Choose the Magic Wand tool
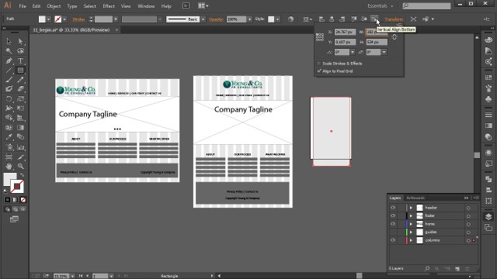This screenshot has height=279, width=497. coord(9,51)
